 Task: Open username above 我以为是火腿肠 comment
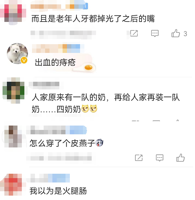pos(50,178)
